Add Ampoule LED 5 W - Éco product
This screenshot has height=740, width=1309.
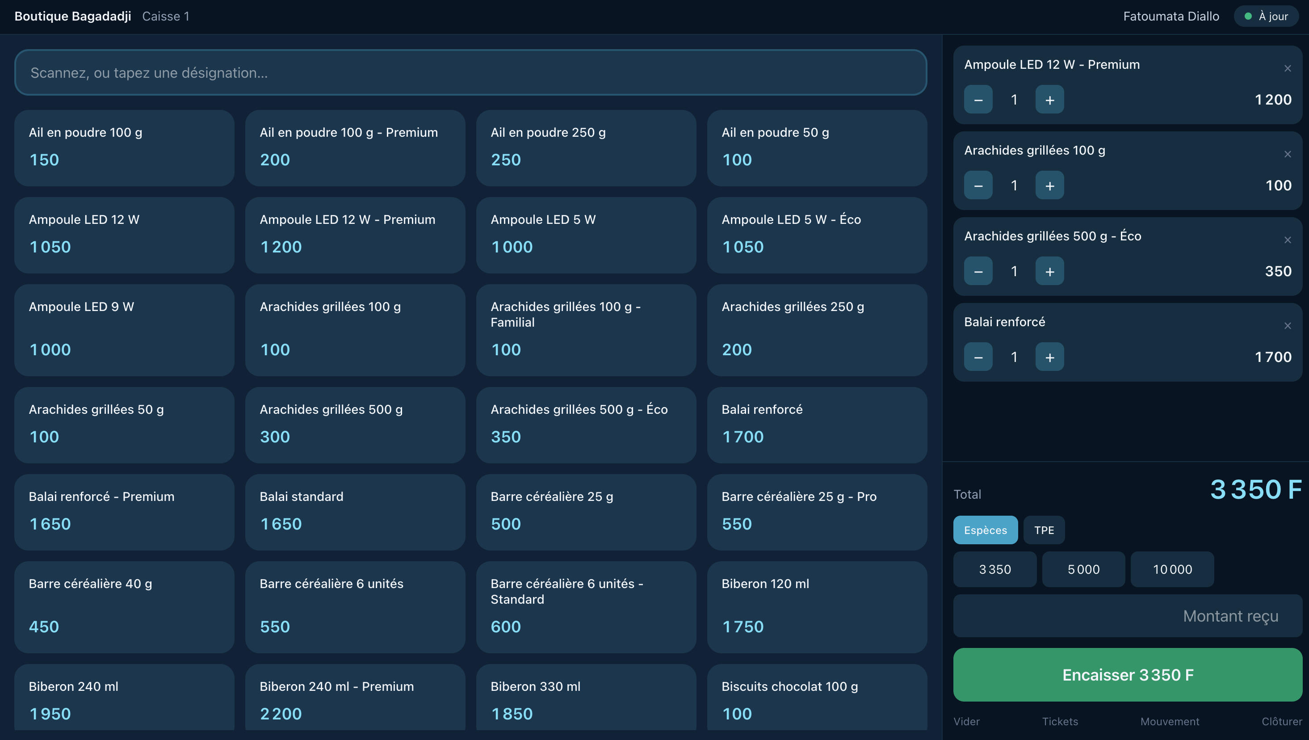(817, 235)
